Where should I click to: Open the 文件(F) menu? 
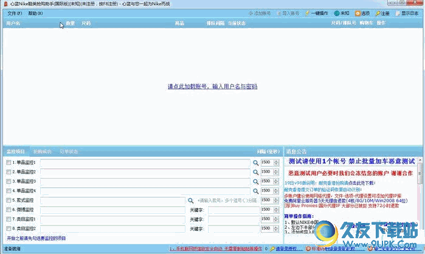coord(15,13)
